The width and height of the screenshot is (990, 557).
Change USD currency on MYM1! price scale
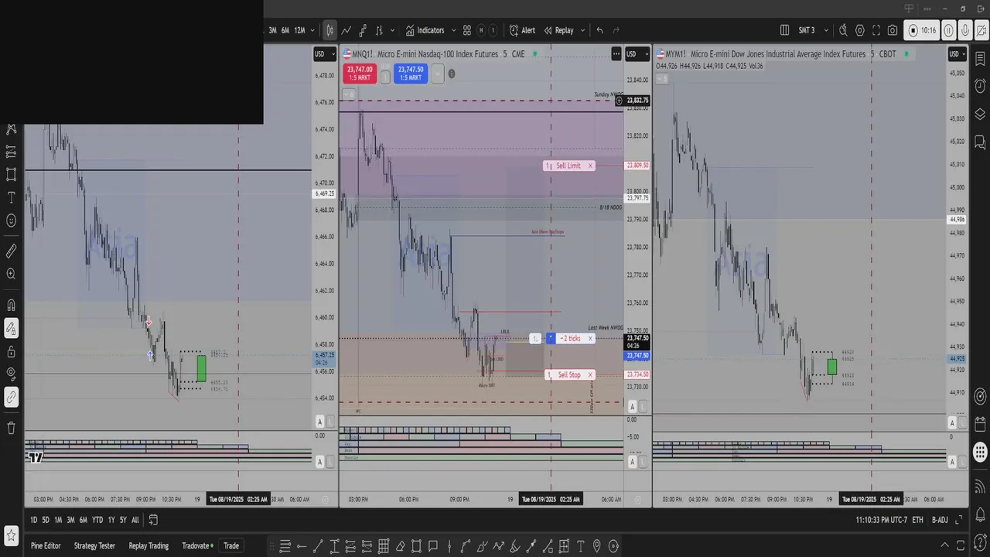(x=958, y=53)
